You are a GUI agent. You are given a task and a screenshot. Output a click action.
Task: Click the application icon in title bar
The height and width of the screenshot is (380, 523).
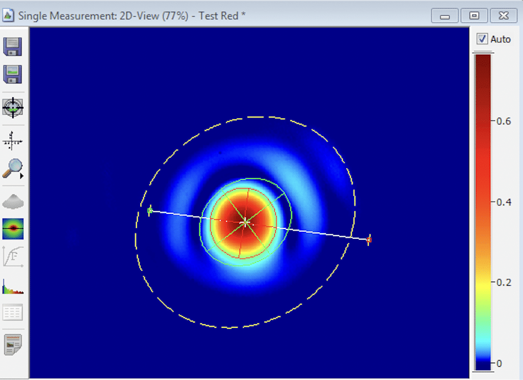(x=8, y=15)
